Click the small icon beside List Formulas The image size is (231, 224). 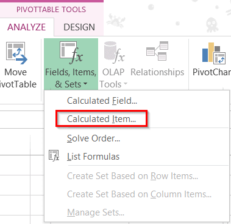tap(54, 155)
